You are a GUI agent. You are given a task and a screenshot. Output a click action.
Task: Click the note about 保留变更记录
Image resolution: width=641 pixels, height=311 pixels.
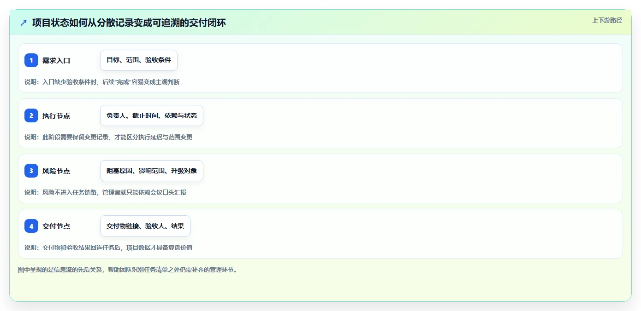(x=108, y=137)
